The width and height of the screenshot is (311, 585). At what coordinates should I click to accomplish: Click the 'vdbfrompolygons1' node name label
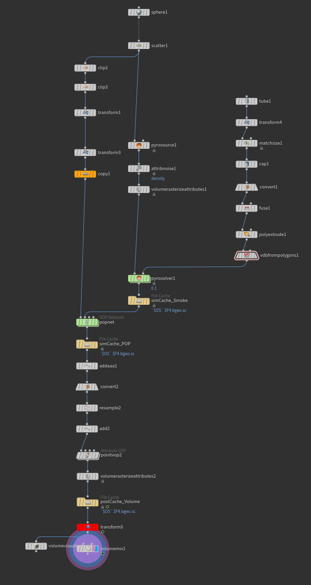pyautogui.click(x=279, y=255)
